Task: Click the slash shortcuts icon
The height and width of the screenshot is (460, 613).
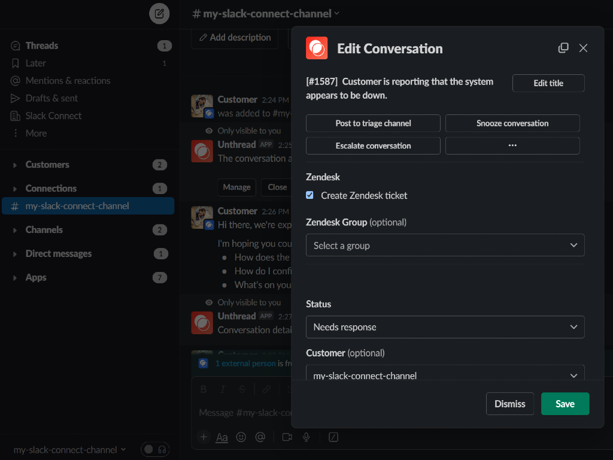Action: 333,437
